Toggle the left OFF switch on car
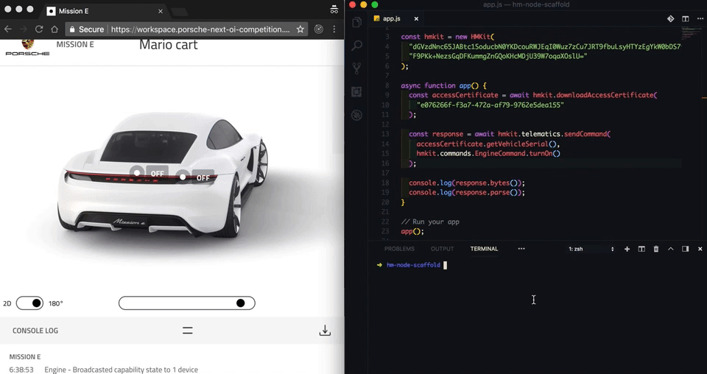The image size is (707, 374). (x=150, y=173)
